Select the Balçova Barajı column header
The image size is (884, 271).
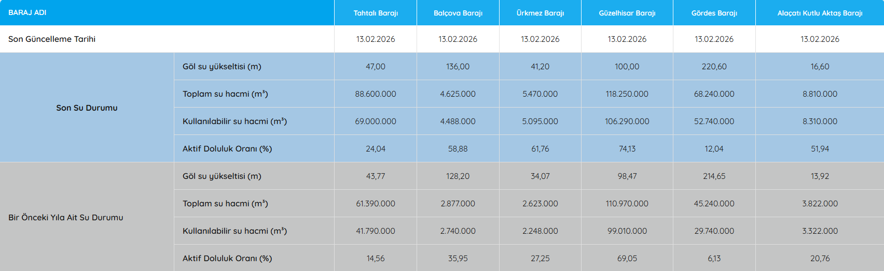click(458, 13)
